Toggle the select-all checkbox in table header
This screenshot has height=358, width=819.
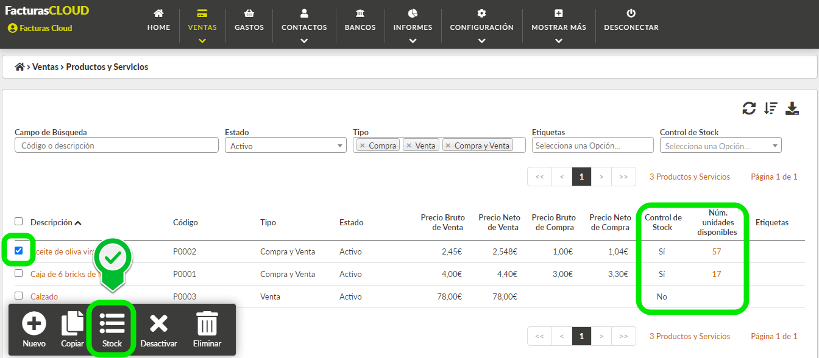18,222
